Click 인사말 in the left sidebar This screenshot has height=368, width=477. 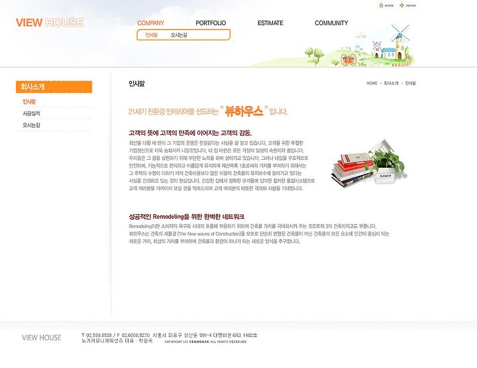29,101
